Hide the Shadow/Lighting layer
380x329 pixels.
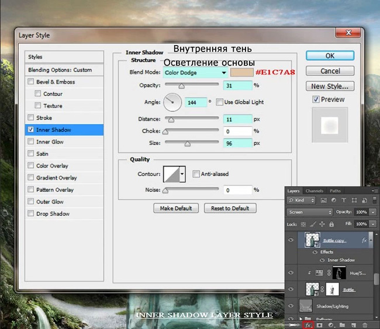tap(291, 306)
